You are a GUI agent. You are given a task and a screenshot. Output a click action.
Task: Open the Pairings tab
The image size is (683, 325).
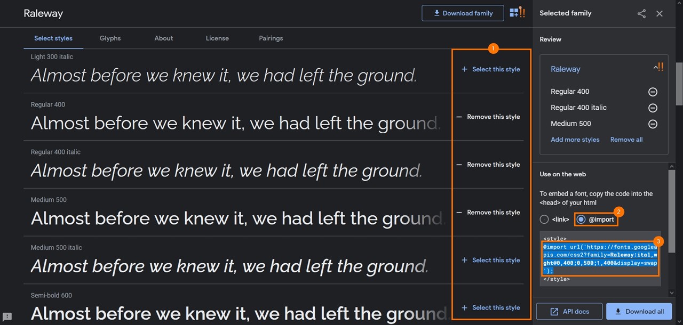[x=271, y=38]
